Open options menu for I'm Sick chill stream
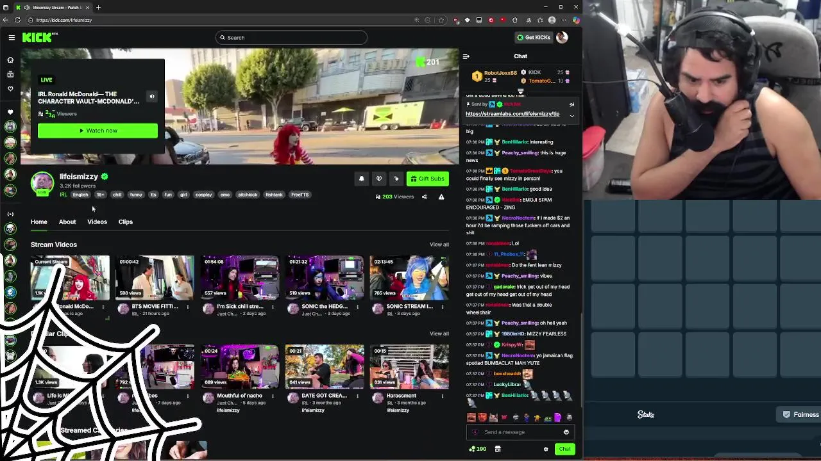 pos(273,307)
